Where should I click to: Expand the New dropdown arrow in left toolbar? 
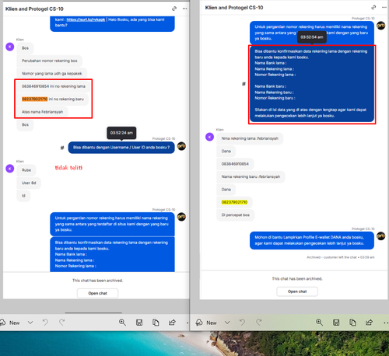click(x=30, y=323)
